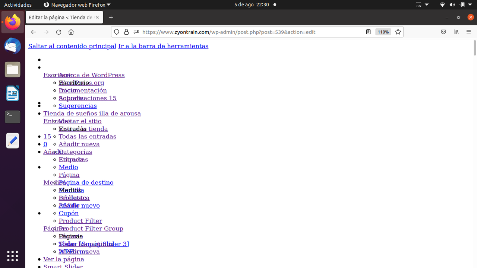Viewport: 477px width, 268px height.
Task: Save page to Pocket
Action: pyautogui.click(x=443, y=32)
